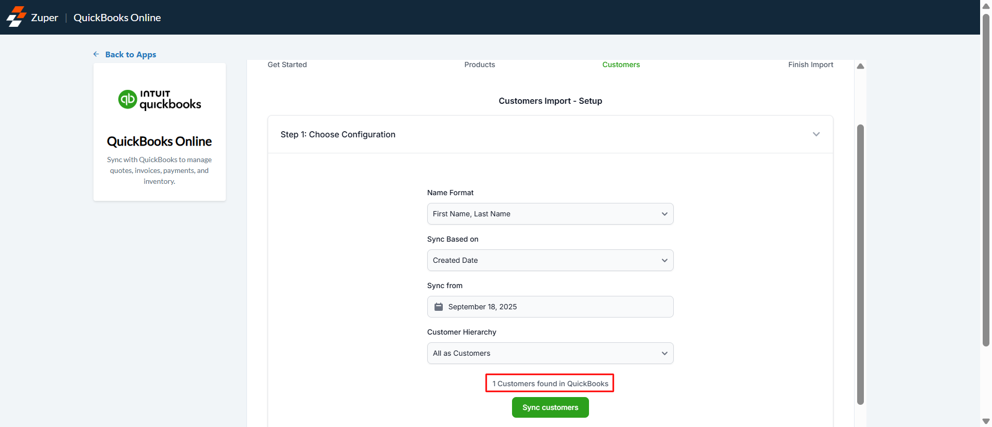Go to the Get Started step
Image resolution: width=992 pixels, height=427 pixels.
point(287,65)
